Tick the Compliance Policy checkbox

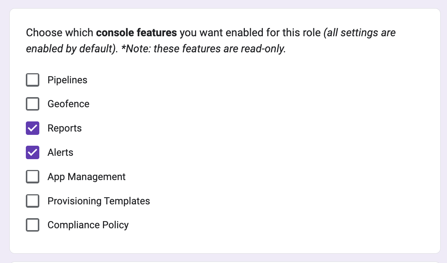coord(33,225)
